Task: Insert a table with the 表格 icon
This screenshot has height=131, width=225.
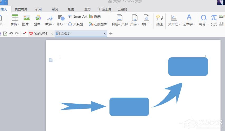Action: pyautogui.click(x=15, y=18)
